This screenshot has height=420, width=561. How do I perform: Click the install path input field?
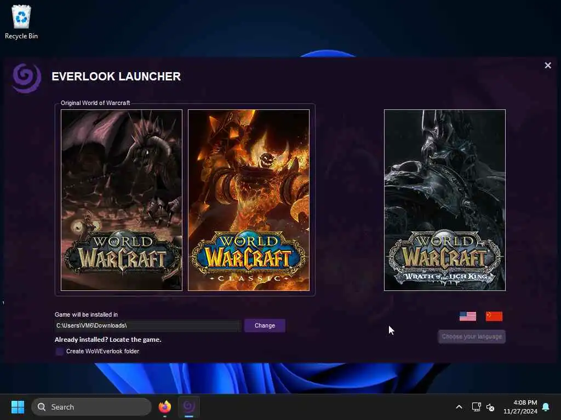(x=148, y=326)
